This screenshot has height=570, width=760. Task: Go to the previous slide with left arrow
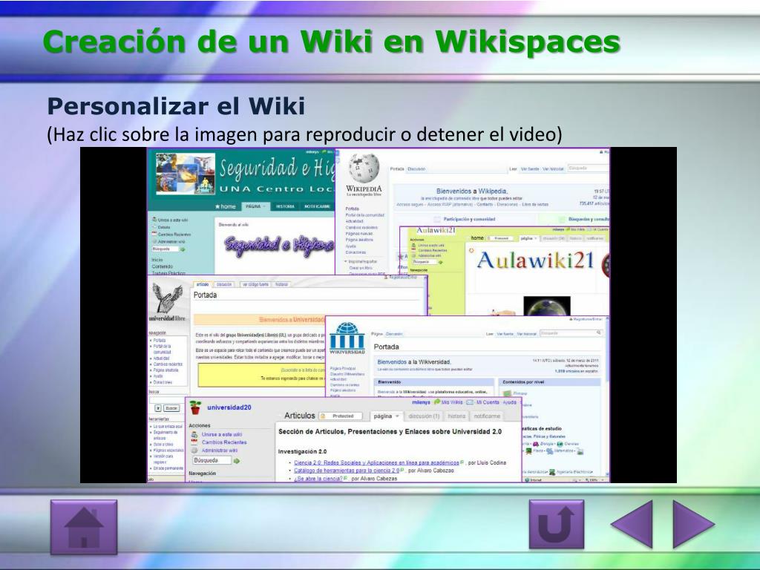632,525
